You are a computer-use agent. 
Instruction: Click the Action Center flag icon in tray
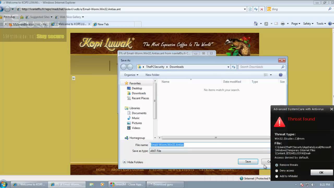tap(302, 185)
